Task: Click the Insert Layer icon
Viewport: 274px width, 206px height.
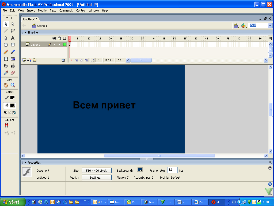Action: 24,60
